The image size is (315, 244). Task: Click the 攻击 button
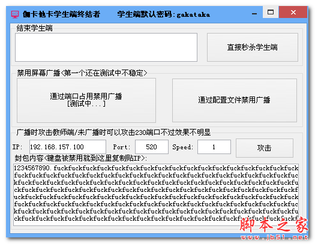[x=265, y=148]
